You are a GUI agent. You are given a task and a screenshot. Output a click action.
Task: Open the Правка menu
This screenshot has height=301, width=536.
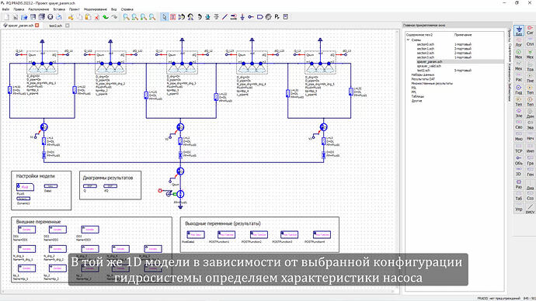(19, 9)
